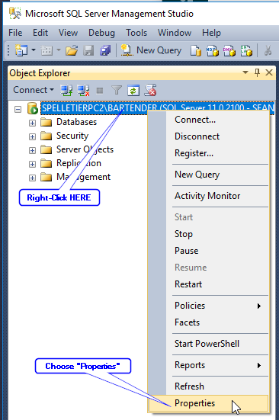Open the Reports submenu
Screen dimensions: 279x420
click(208, 365)
